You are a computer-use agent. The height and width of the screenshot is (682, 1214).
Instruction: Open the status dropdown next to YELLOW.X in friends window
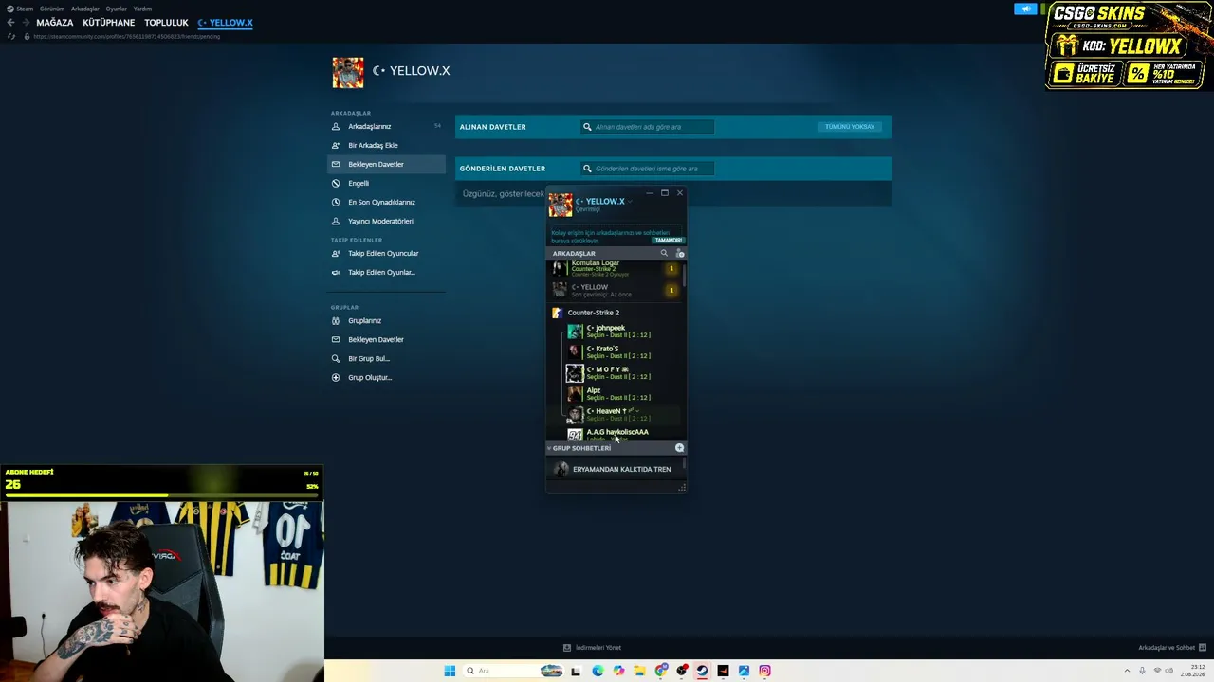630,201
